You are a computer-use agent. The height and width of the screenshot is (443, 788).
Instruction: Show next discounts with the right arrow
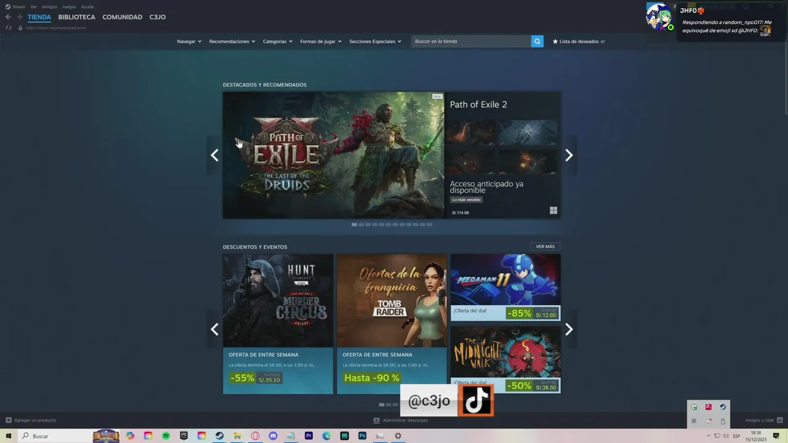coord(569,329)
